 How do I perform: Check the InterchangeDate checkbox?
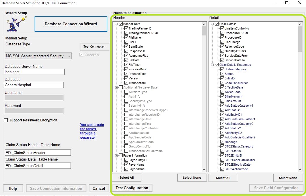coord(126,119)
